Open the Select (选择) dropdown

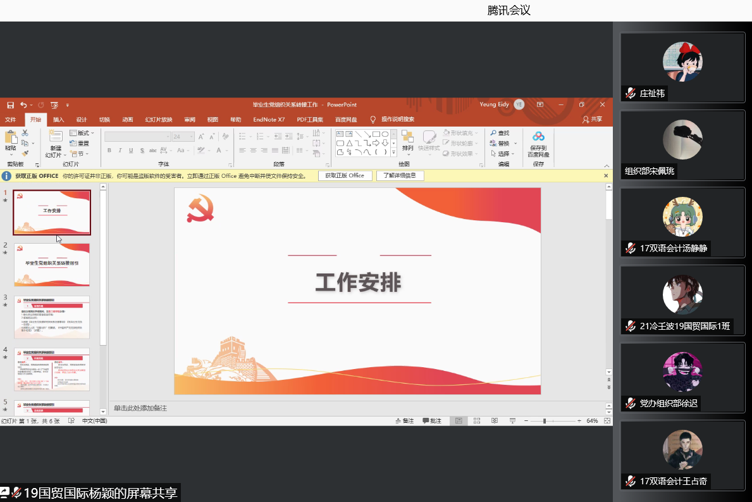[503, 153]
